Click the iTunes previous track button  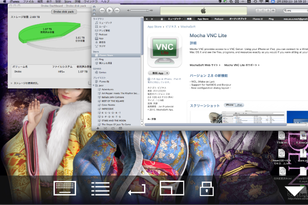(x=102, y=10)
